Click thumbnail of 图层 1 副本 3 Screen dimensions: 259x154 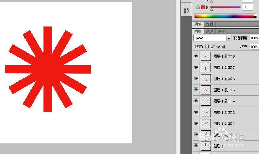pyautogui.click(x=206, y=112)
